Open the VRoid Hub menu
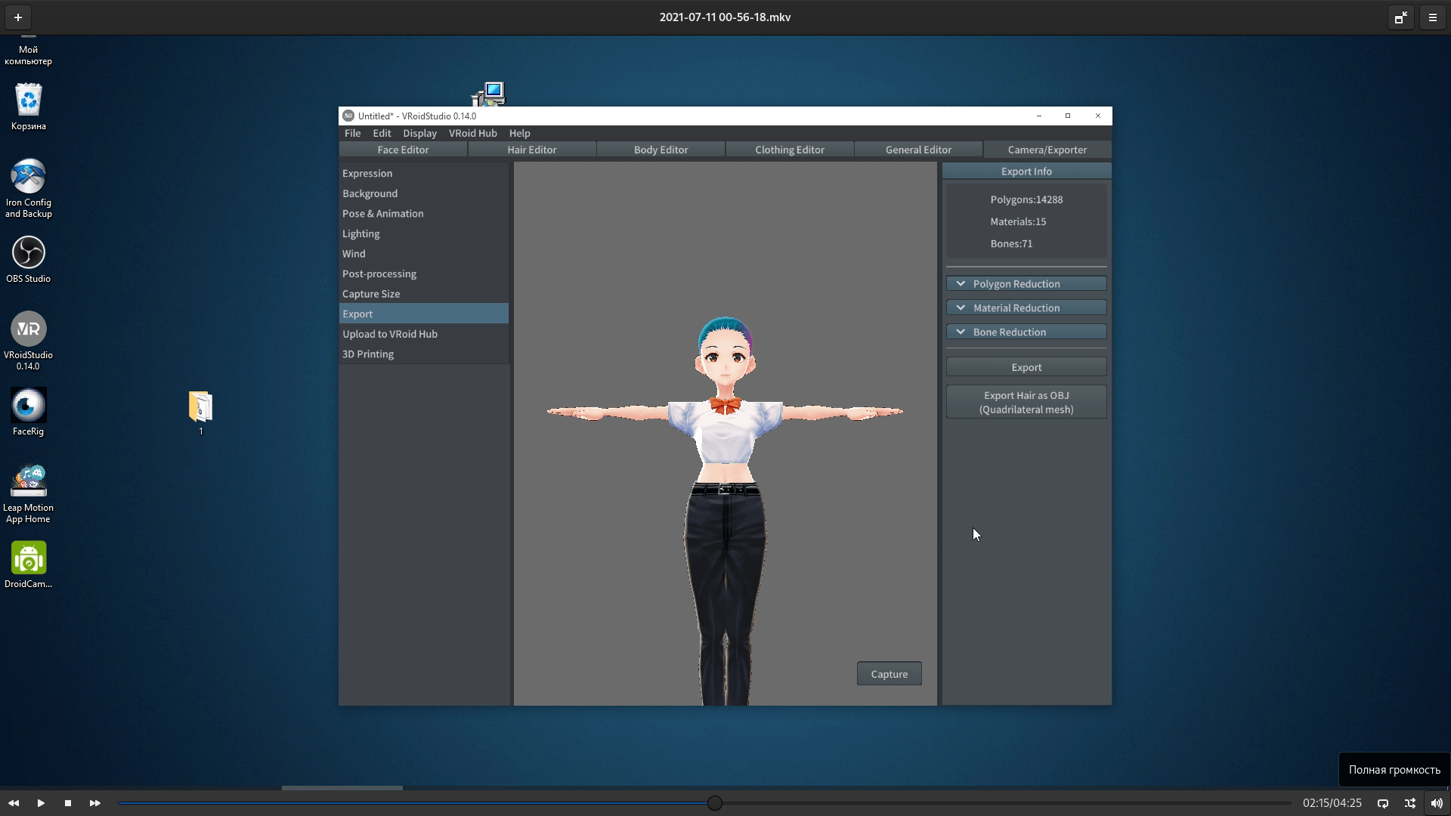The height and width of the screenshot is (816, 1451). pyautogui.click(x=473, y=133)
